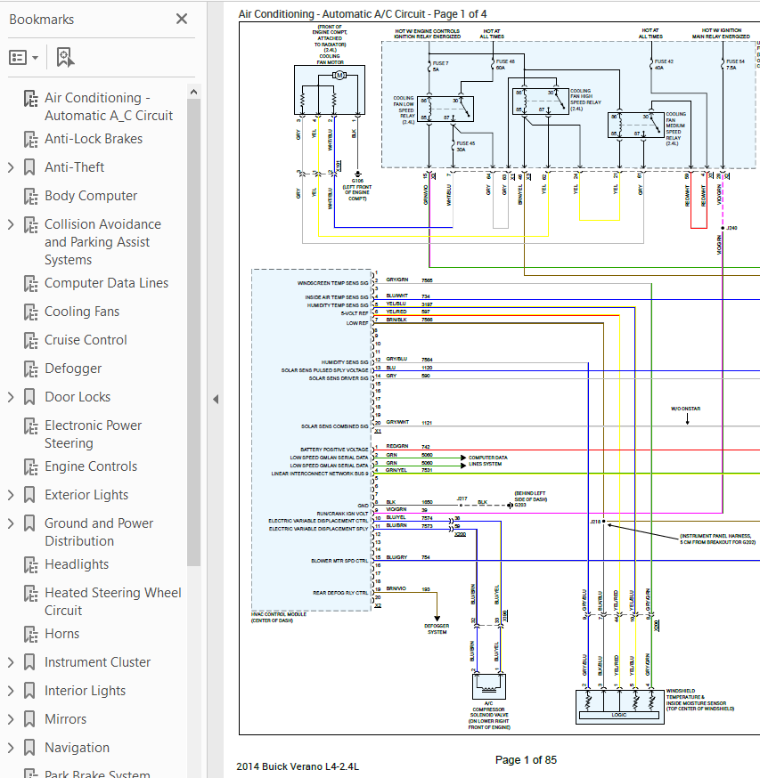
Task: Open the Cruise Control bookmark
Action: point(86,340)
